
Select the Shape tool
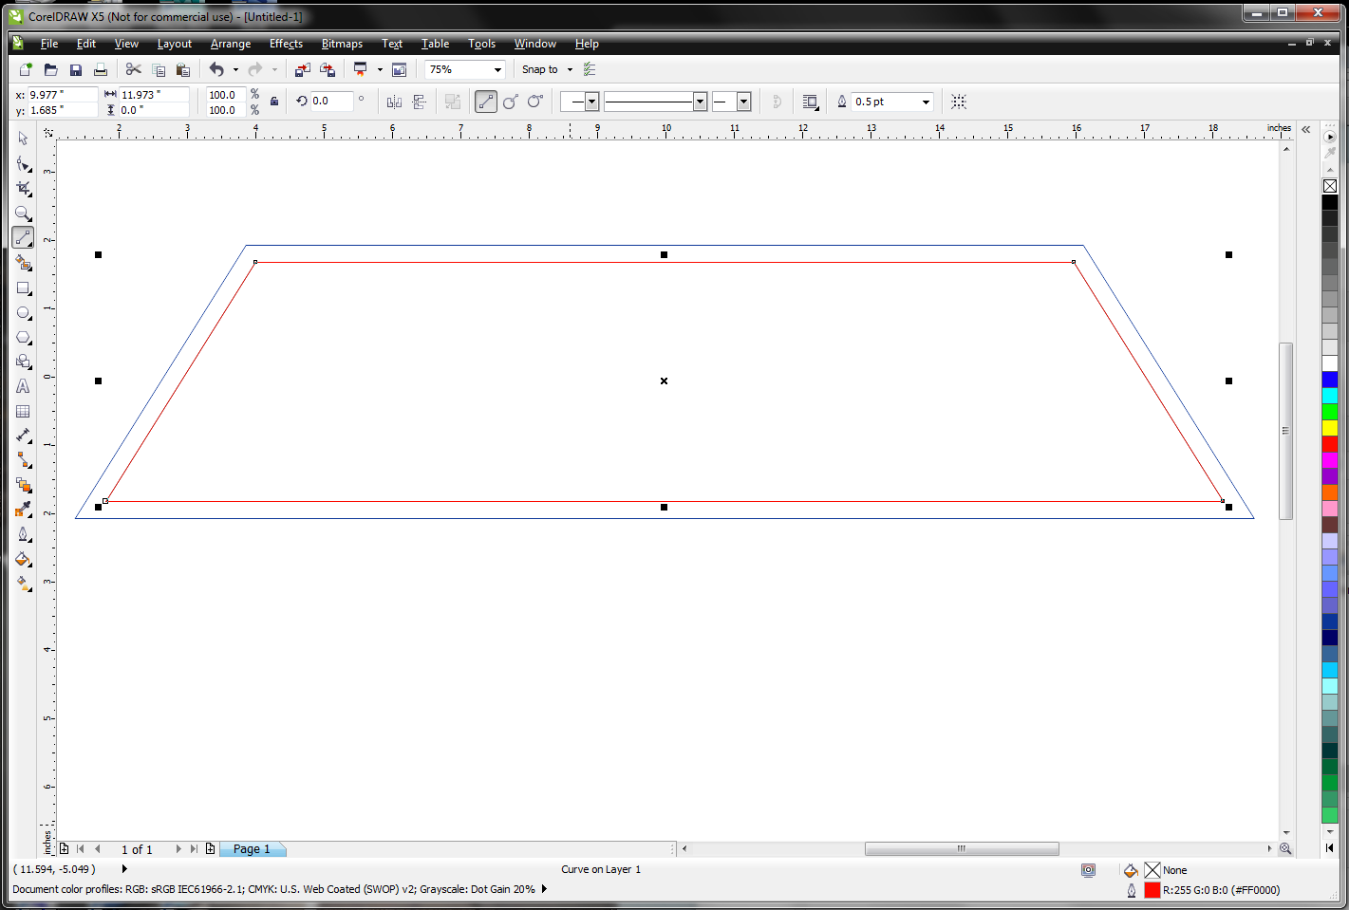(23, 164)
